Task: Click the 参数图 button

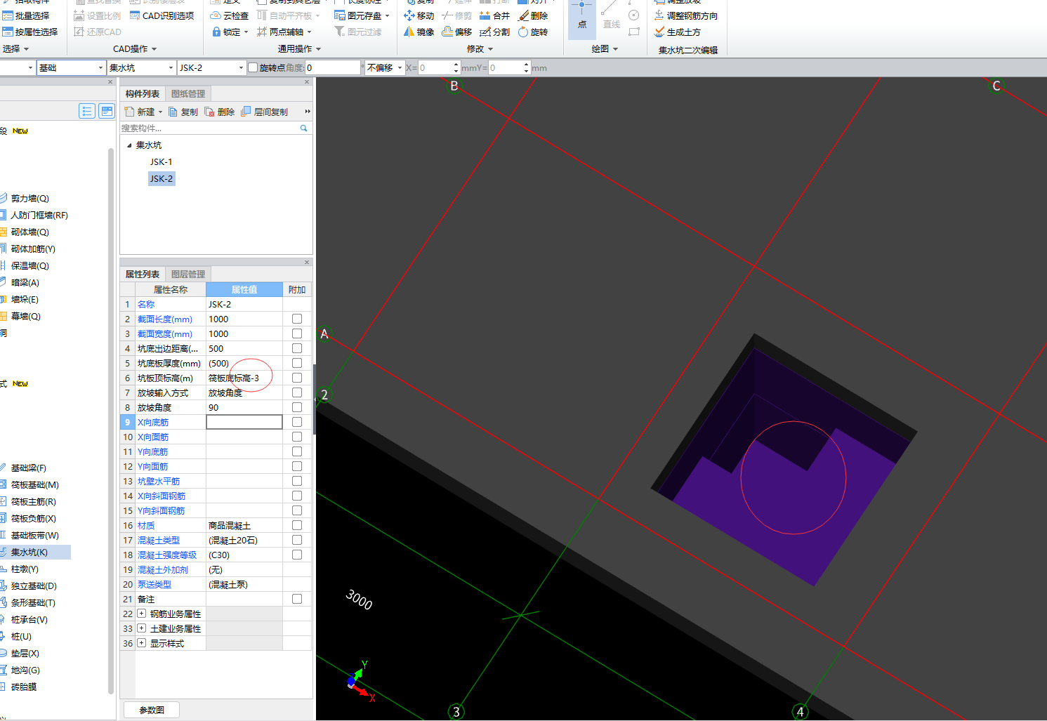Action: [152, 710]
